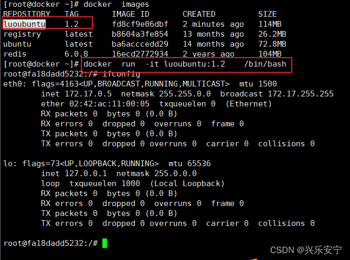Viewport: 350px width, 260px height.
Task: Click '13 months ago' created value
Action: [x=213, y=34]
